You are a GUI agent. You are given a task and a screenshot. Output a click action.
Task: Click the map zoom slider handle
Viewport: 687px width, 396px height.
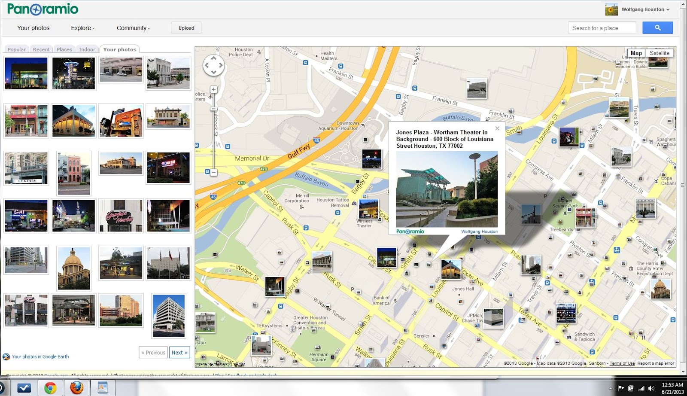(x=213, y=110)
